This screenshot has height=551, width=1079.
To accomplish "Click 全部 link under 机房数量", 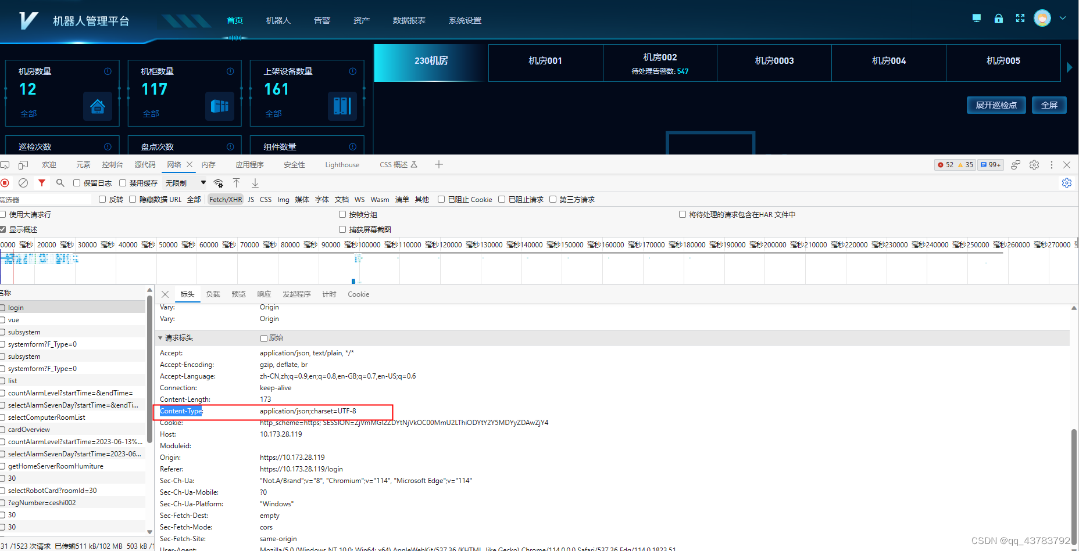I will click(x=28, y=114).
